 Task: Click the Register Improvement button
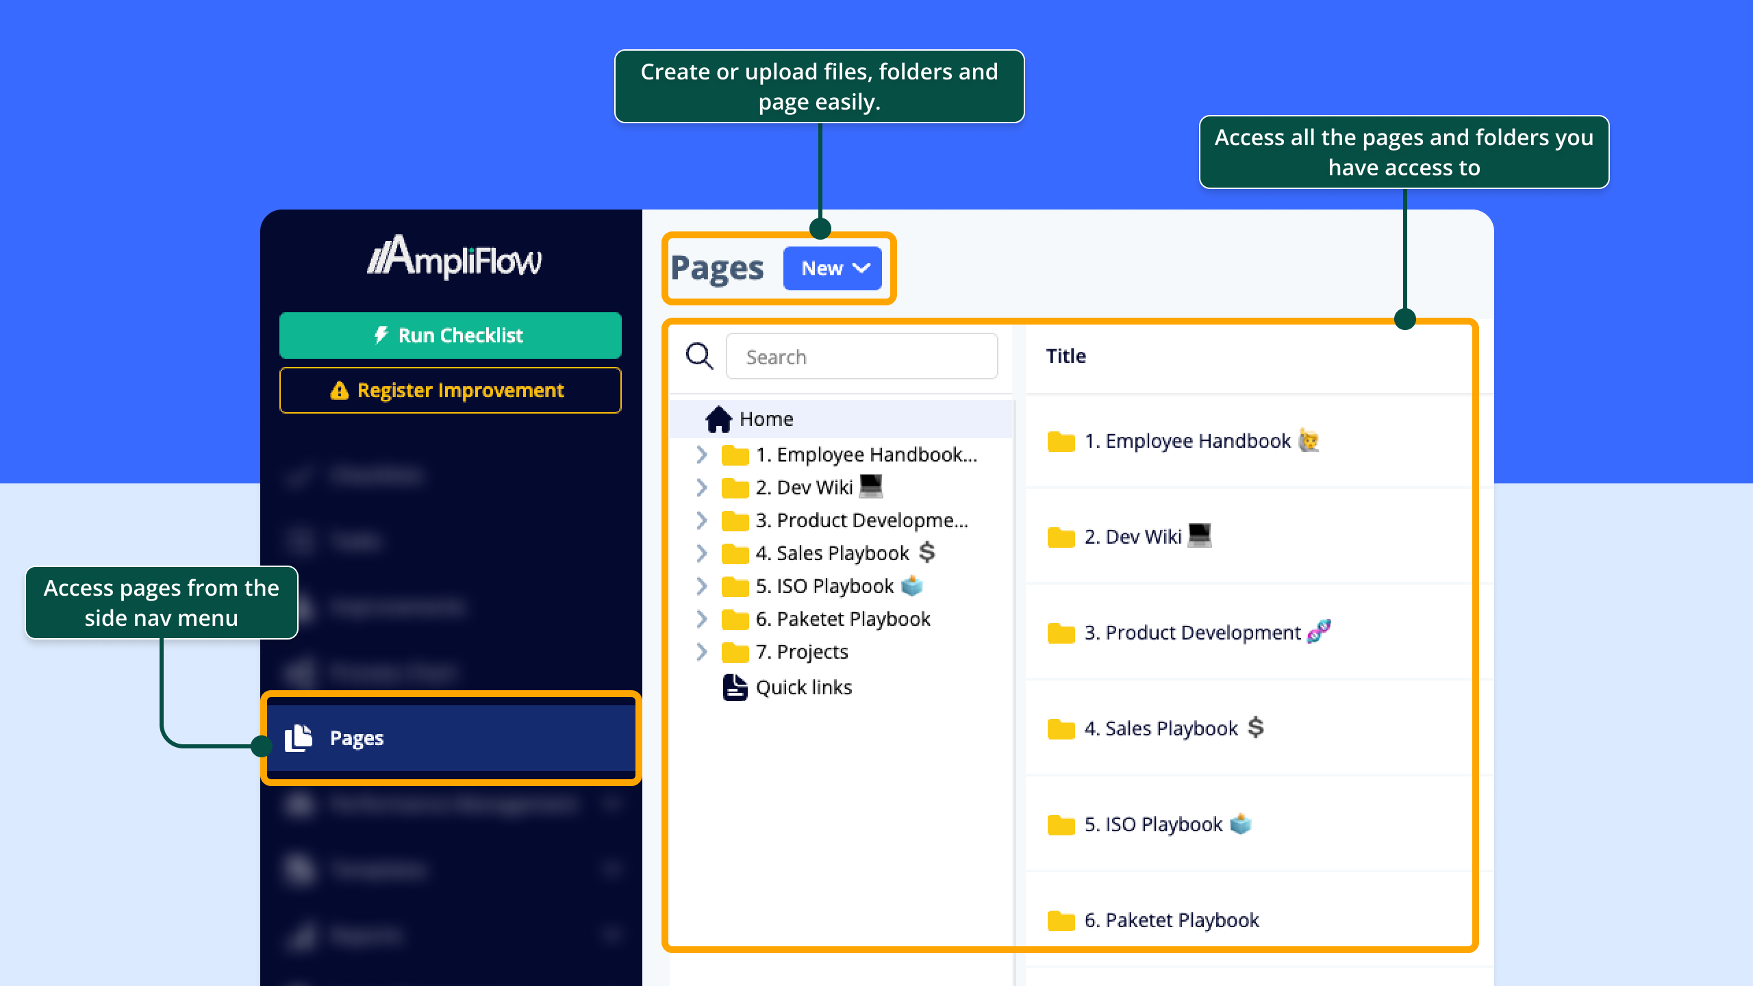[x=450, y=390]
